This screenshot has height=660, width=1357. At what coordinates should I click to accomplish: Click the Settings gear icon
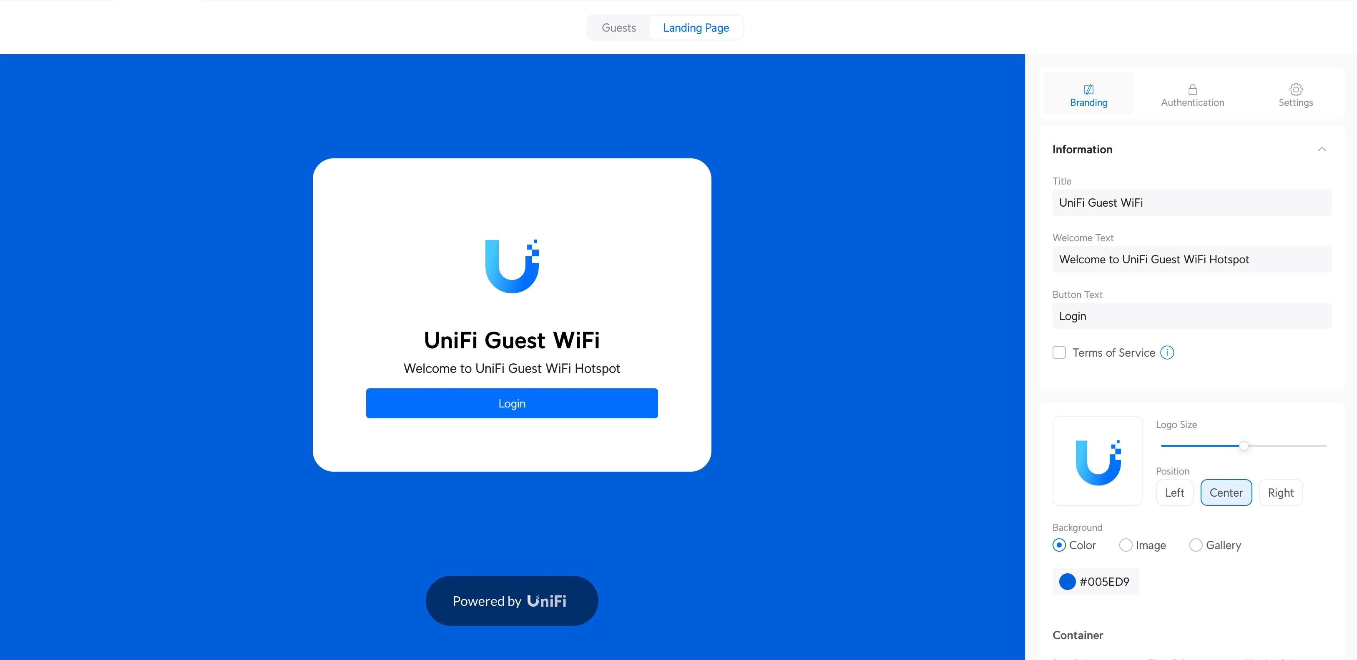[x=1296, y=89]
